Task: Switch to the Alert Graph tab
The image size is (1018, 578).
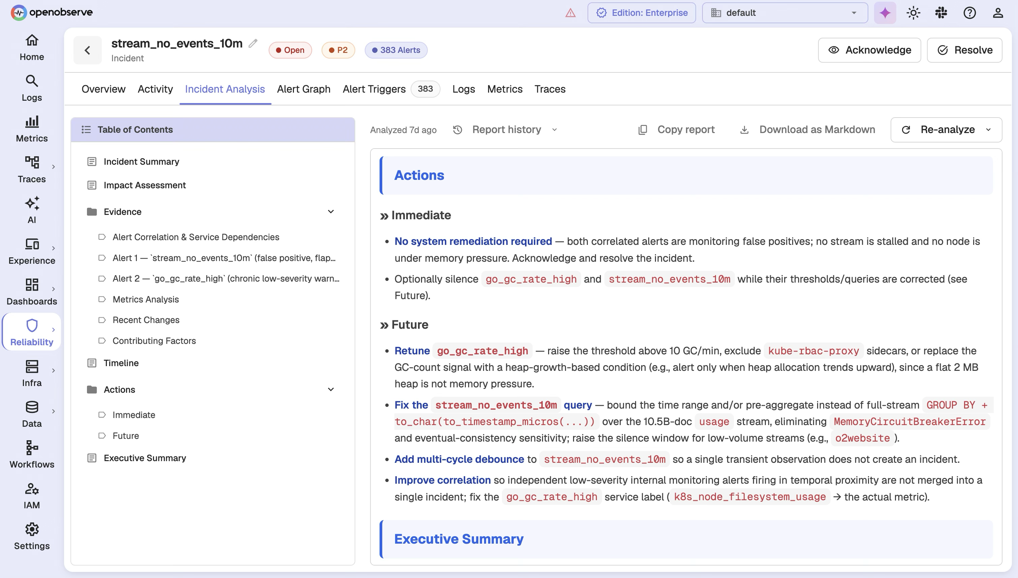Action: click(x=303, y=89)
